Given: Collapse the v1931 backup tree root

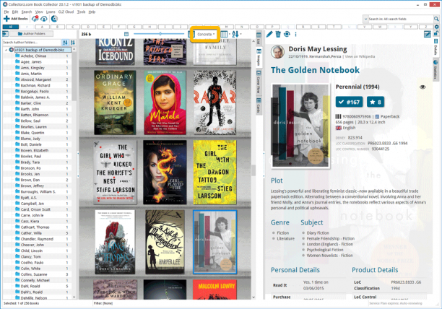Looking at the screenshot, I should click(x=6, y=50).
